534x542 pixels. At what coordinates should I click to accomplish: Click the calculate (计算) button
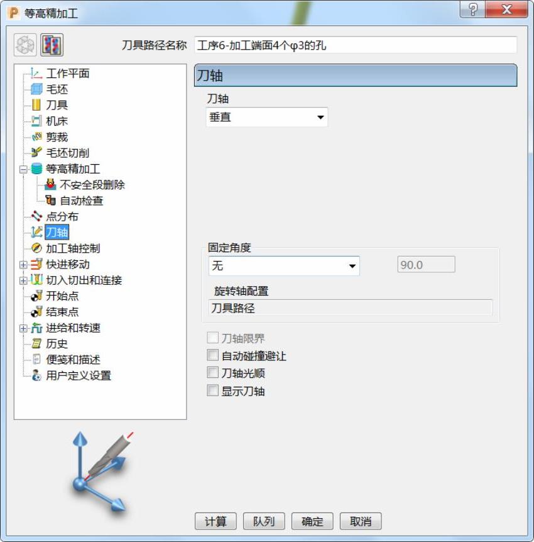215,521
